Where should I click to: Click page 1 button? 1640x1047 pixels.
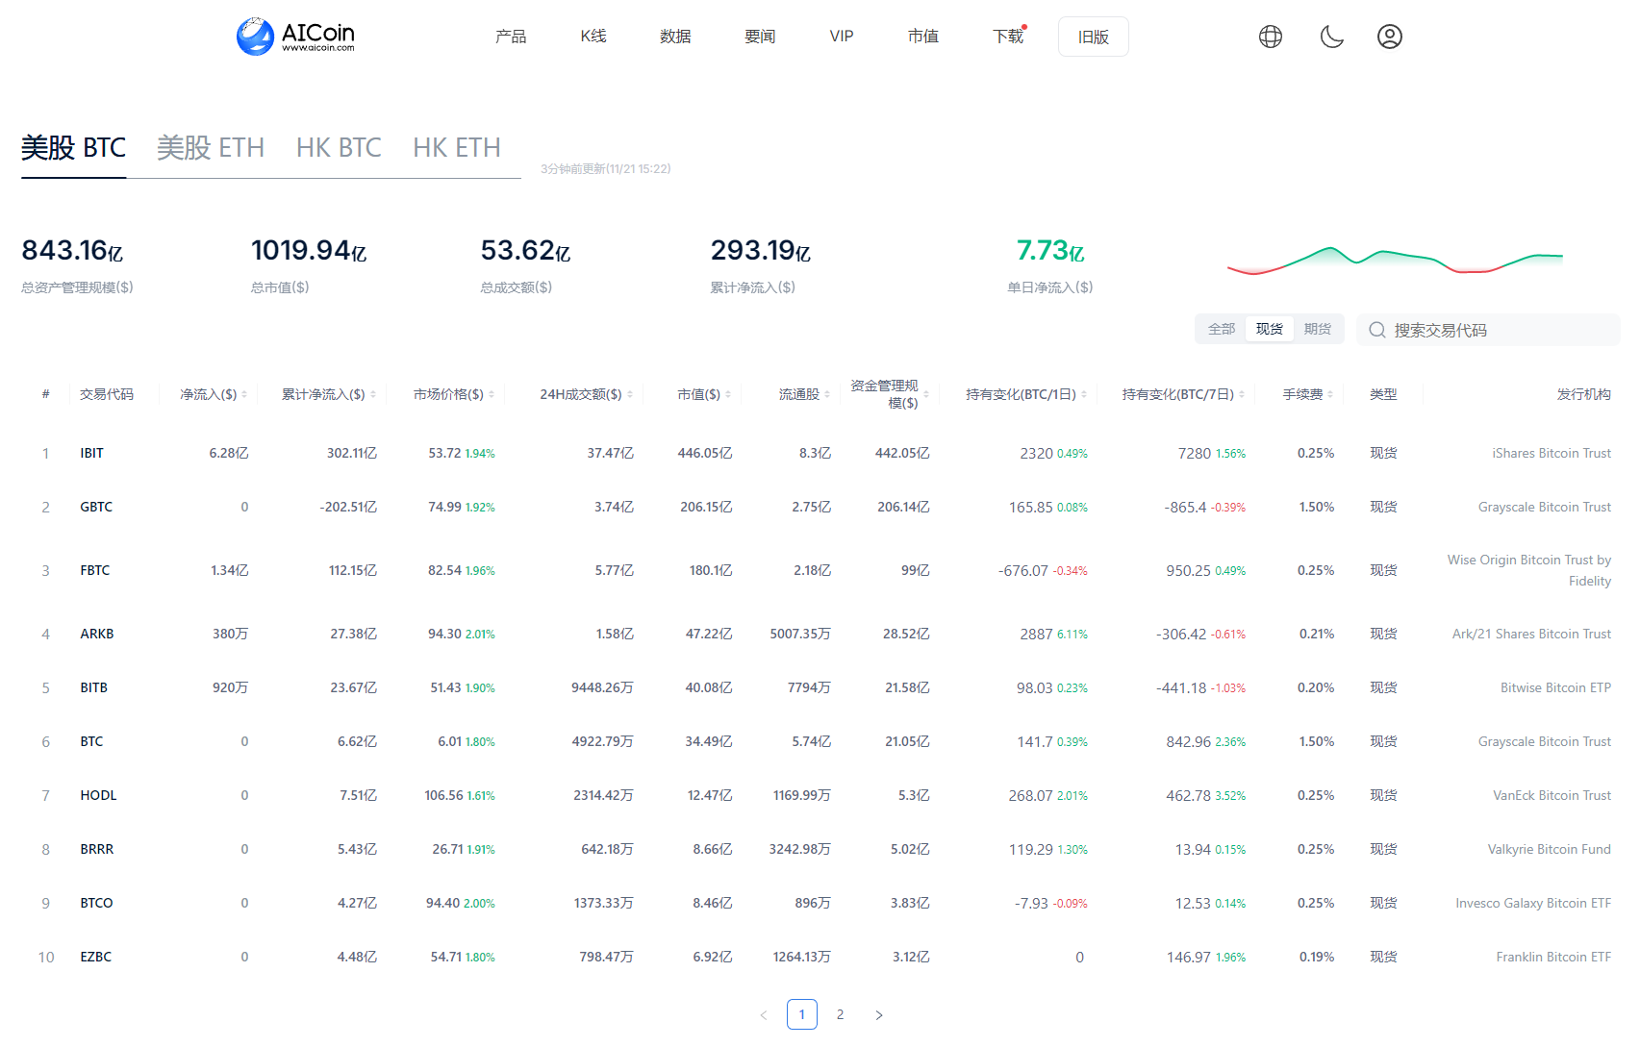802,1014
